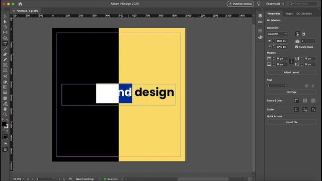Select the Scissors tool
The width and height of the screenshot is (322, 181).
5,76
